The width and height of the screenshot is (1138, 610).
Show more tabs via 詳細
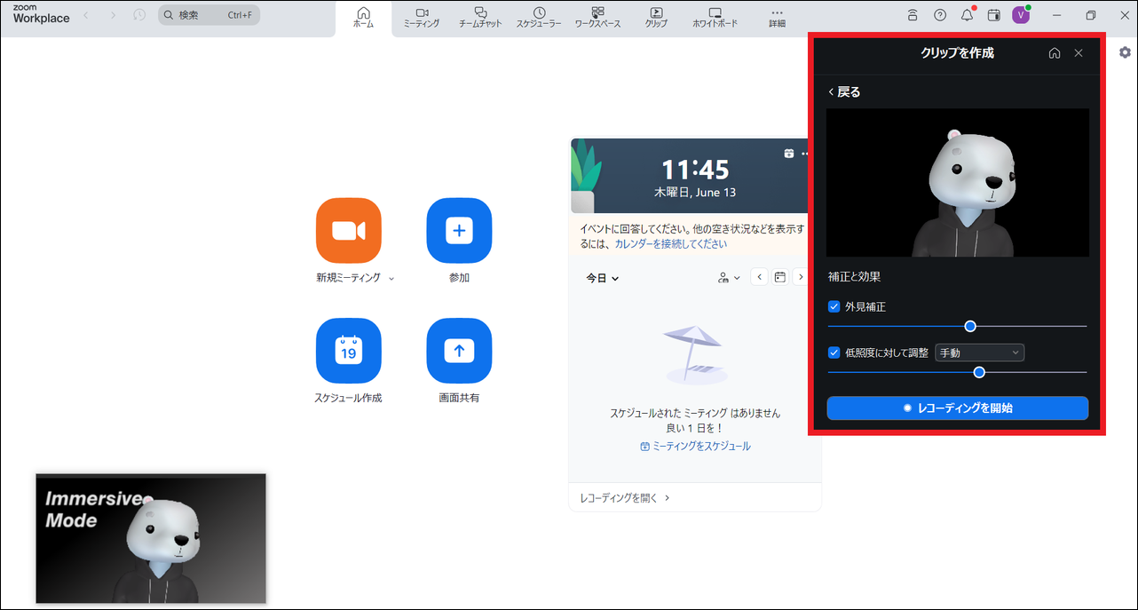click(x=777, y=18)
